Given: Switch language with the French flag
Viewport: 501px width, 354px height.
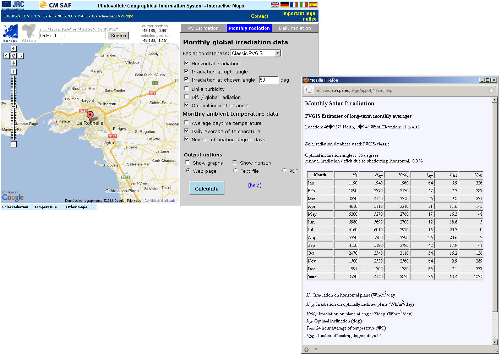Looking at the screenshot, I should (294, 5).
